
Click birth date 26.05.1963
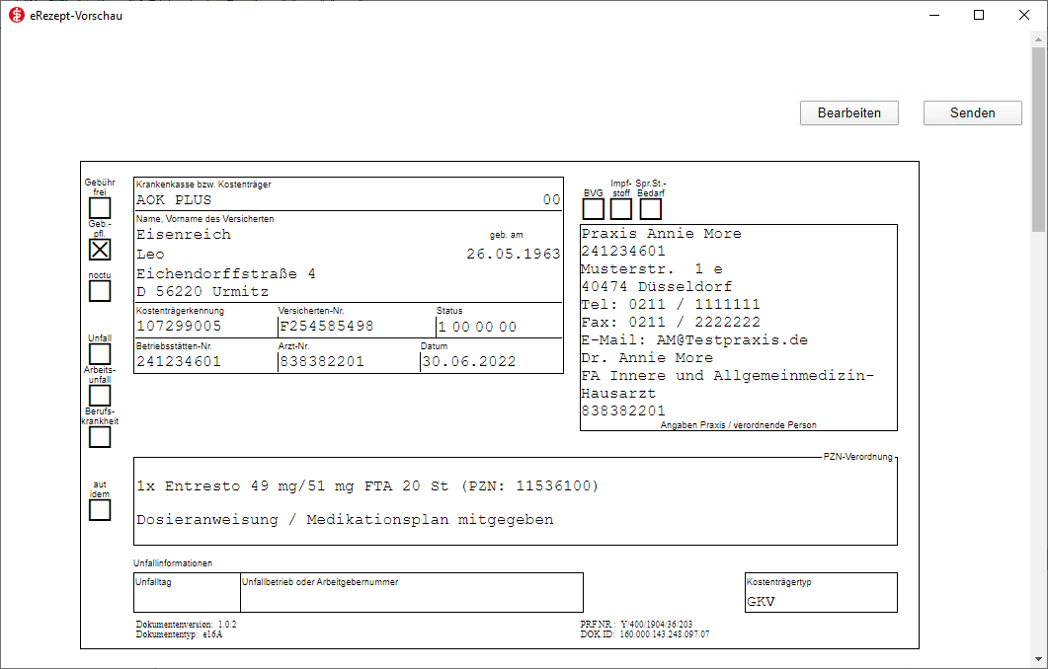(514, 254)
